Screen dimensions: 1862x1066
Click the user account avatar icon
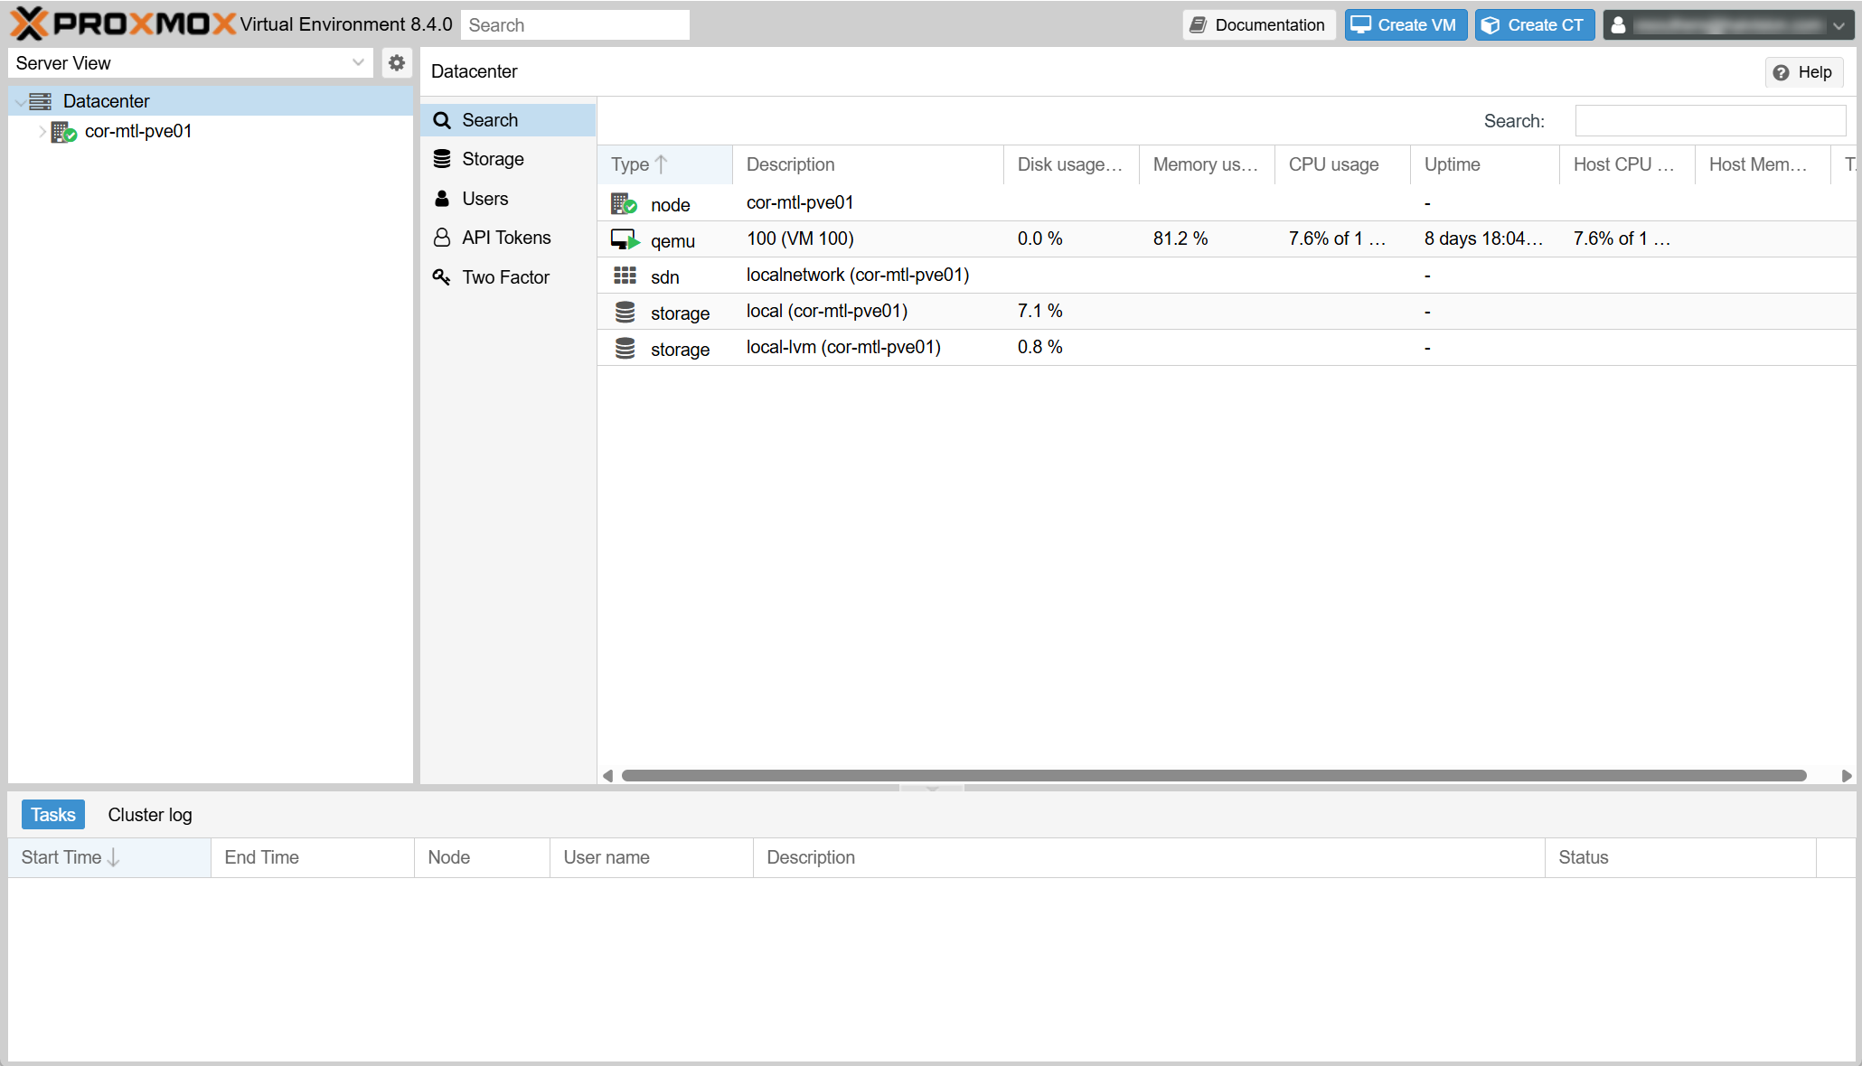(x=1619, y=25)
